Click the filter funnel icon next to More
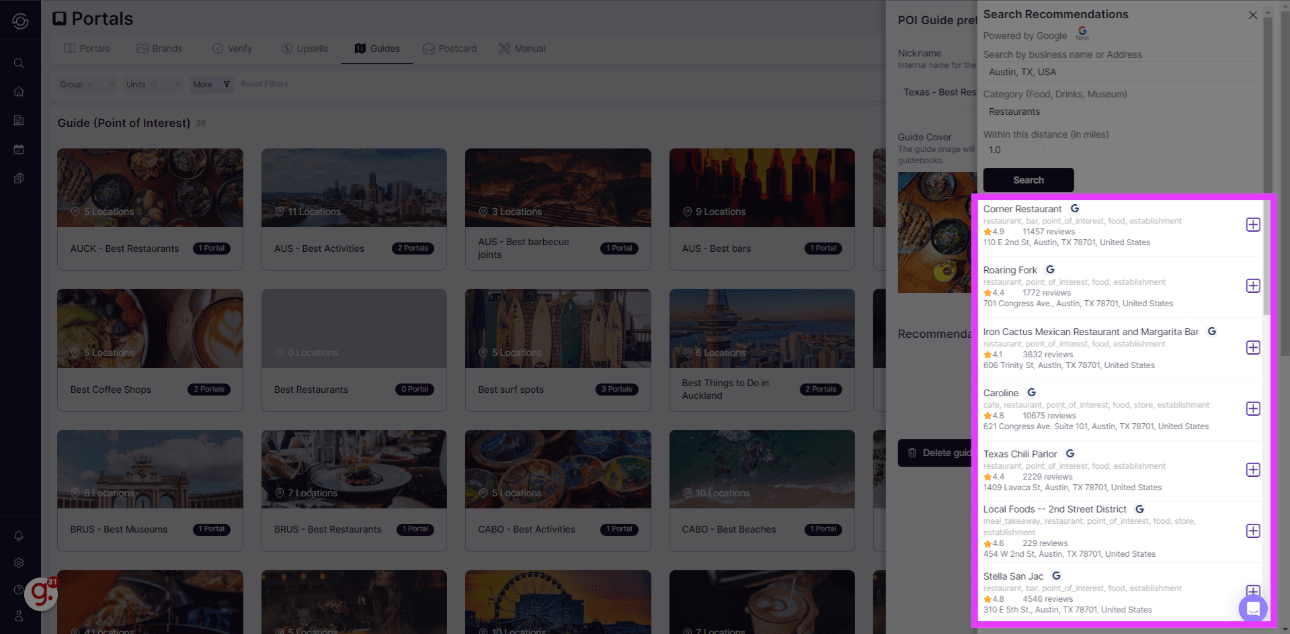The image size is (1290, 634). pos(227,84)
